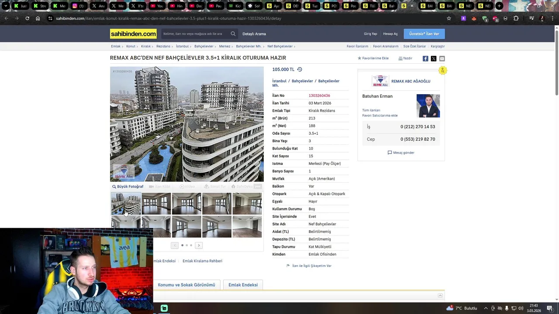Share listing by email icon
The width and height of the screenshot is (559, 314).
(x=442, y=58)
